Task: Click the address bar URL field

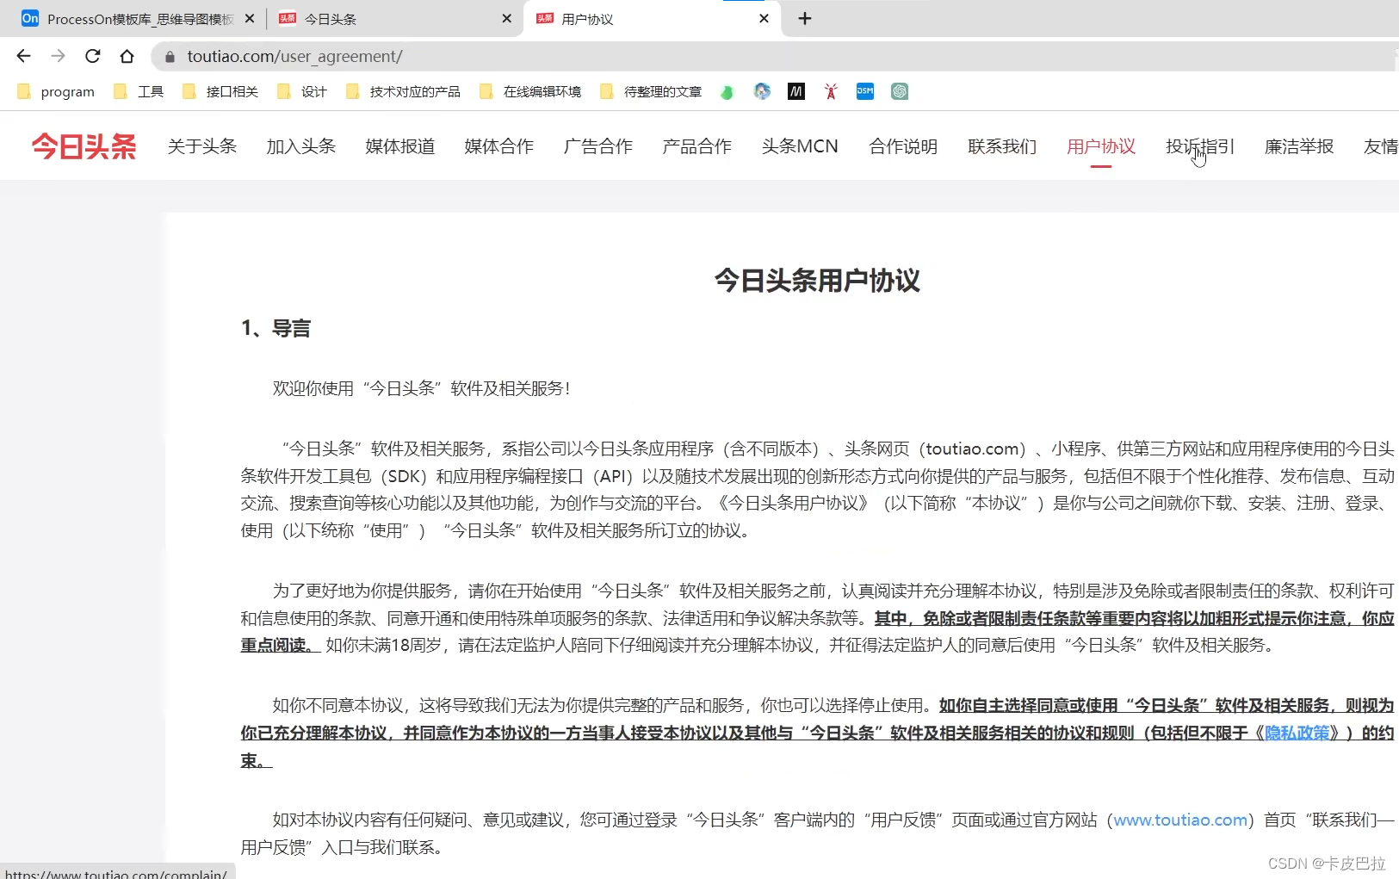Action: 775,57
